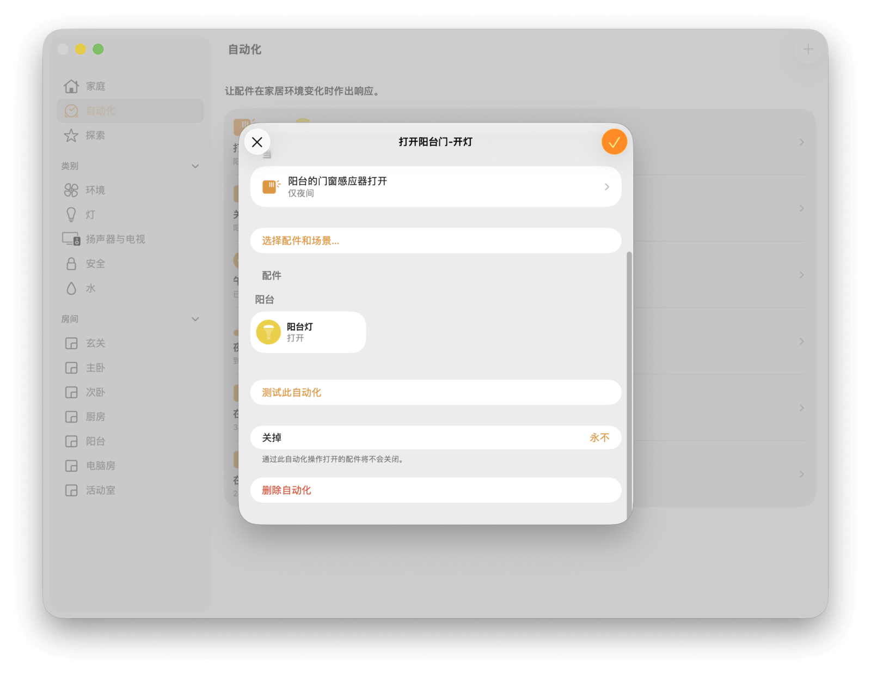Screen dimensions: 871x675
Task: Collapse the 房间 section chevron
Action: (x=195, y=319)
